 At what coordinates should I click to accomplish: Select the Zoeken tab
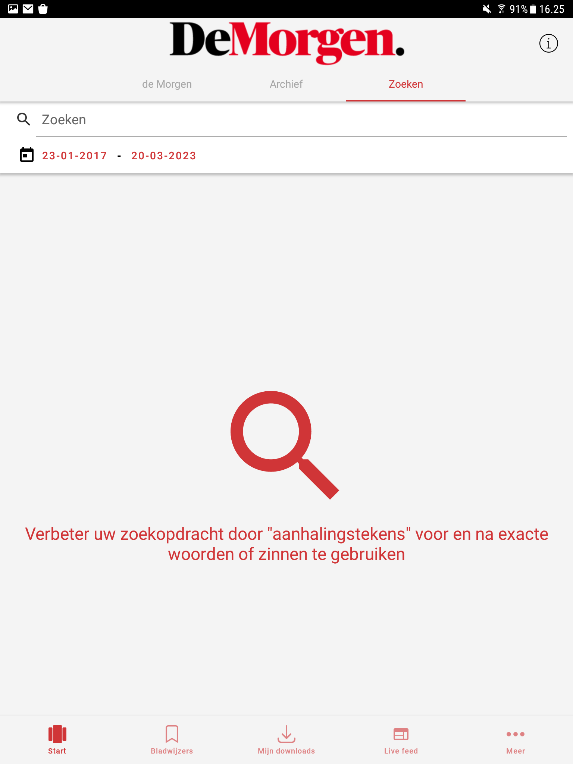coord(406,84)
